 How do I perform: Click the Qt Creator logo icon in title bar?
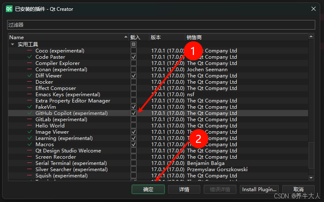click(9, 9)
